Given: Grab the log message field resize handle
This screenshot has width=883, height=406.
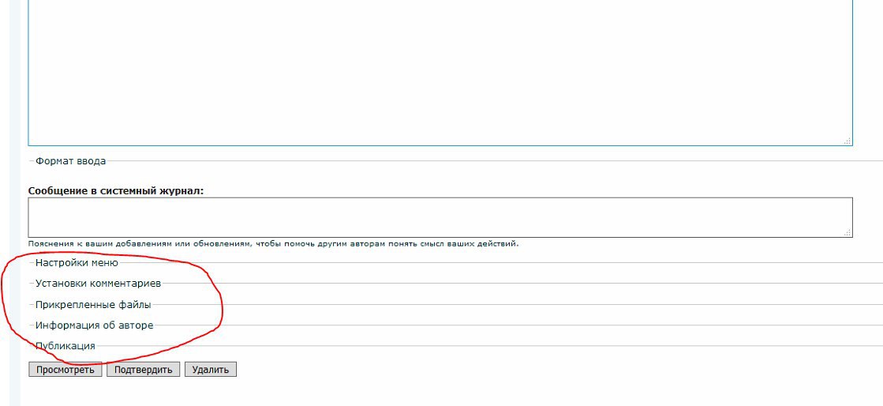Looking at the screenshot, I should point(847,232).
